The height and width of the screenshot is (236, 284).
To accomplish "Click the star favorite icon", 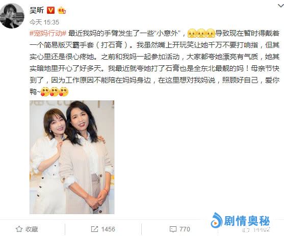I will point(19,229).
